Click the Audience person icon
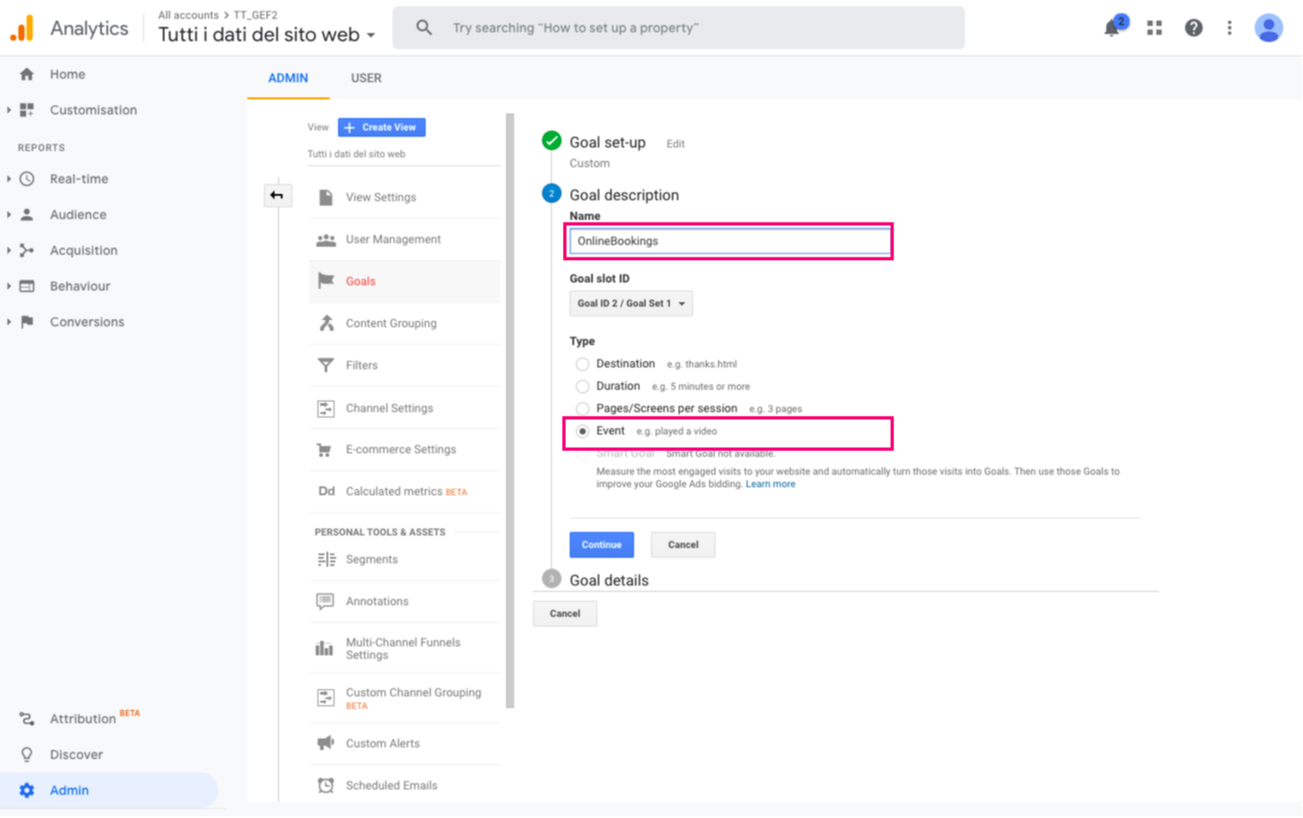Viewport: 1303px width, 818px height. coord(27,215)
